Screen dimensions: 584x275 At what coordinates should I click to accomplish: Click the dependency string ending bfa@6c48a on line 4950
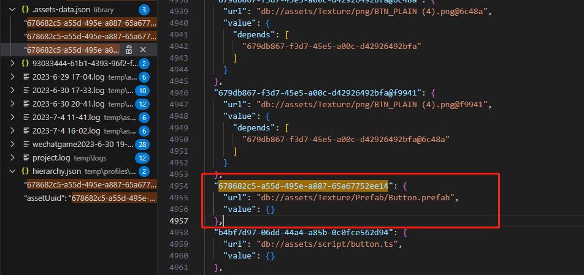tap(346, 140)
